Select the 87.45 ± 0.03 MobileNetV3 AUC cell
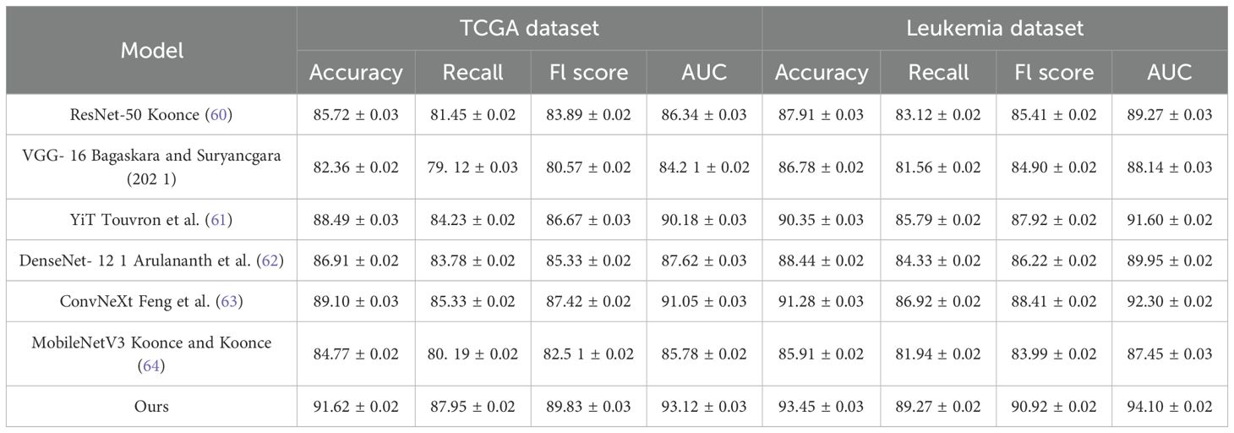The height and width of the screenshot is (433, 1234). [x=1170, y=354]
